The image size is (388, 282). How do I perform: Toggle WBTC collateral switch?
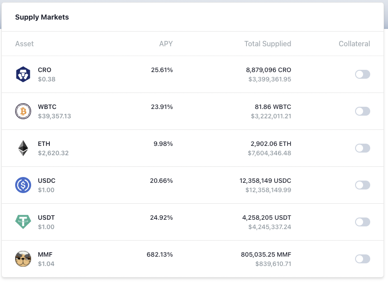coord(362,111)
